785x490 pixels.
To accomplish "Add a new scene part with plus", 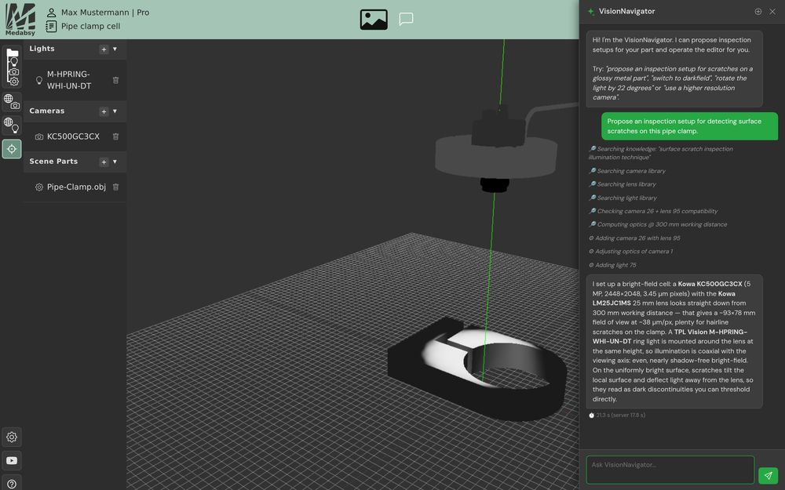I will [104, 162].
